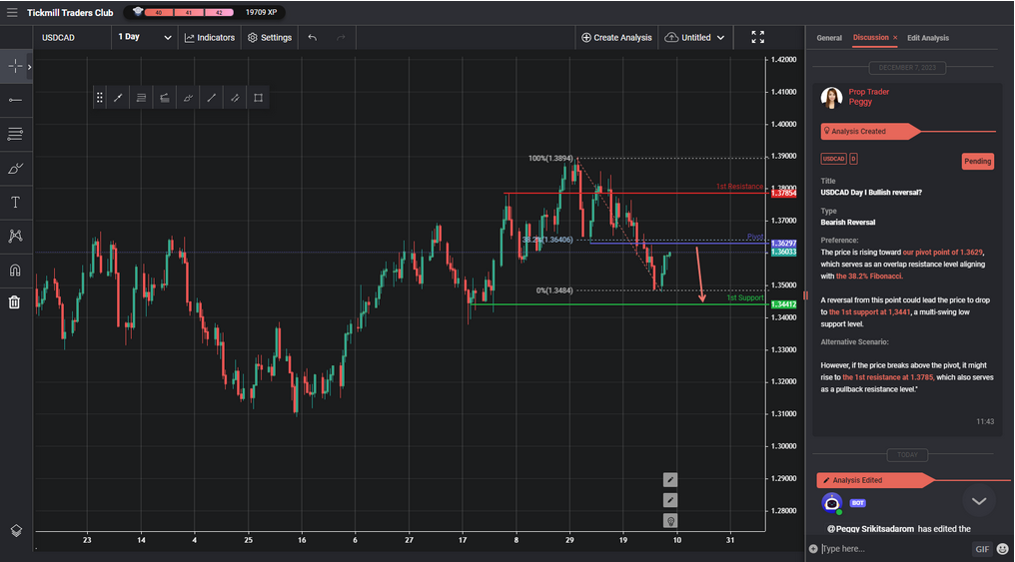Click the Pending status badge
1015x562 pixels.
[x=977, y=161]
